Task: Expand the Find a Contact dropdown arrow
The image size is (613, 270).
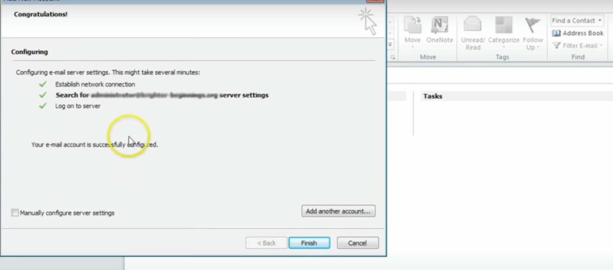Action: (599, 21)
